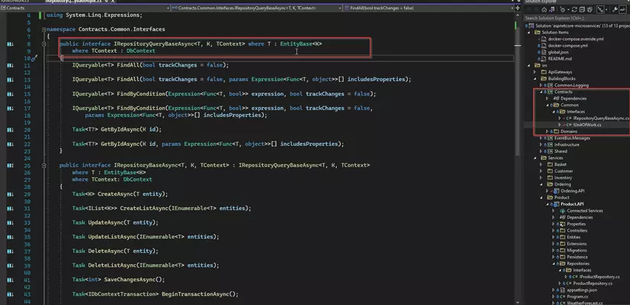
Task: Select the Common folder under Contracts
Action: [x=570, y=105]
